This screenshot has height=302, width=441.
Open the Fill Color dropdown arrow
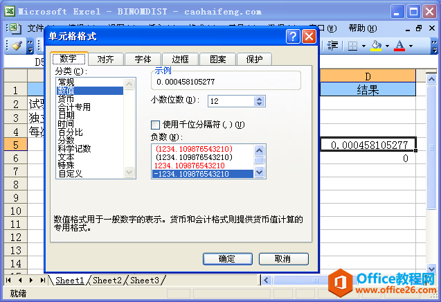click(387, 46)
